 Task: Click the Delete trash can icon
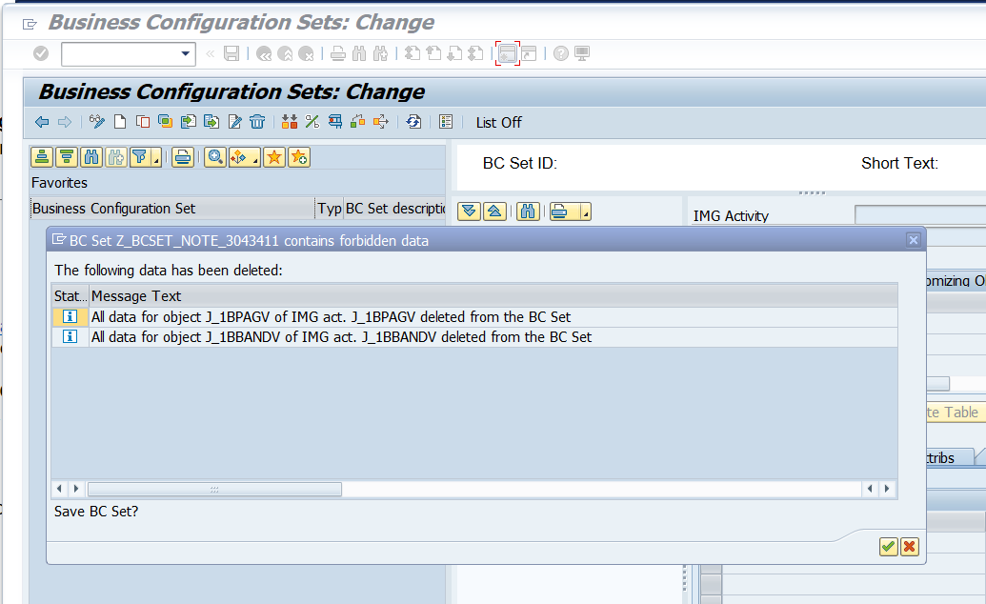tap(257, 121)
